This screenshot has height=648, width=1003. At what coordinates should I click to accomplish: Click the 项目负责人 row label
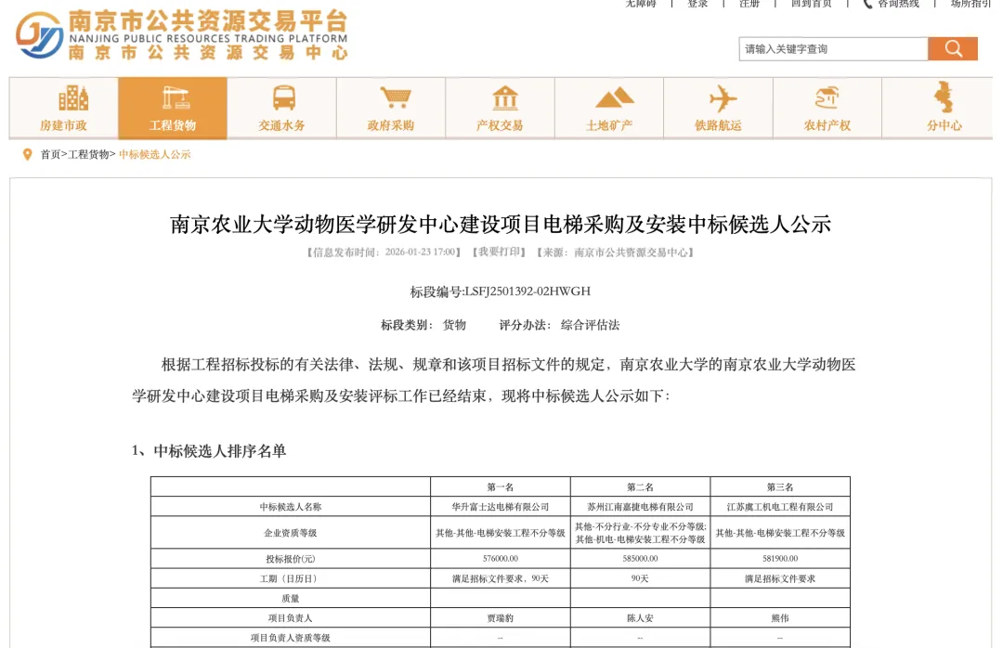click(x=291, y=618)
